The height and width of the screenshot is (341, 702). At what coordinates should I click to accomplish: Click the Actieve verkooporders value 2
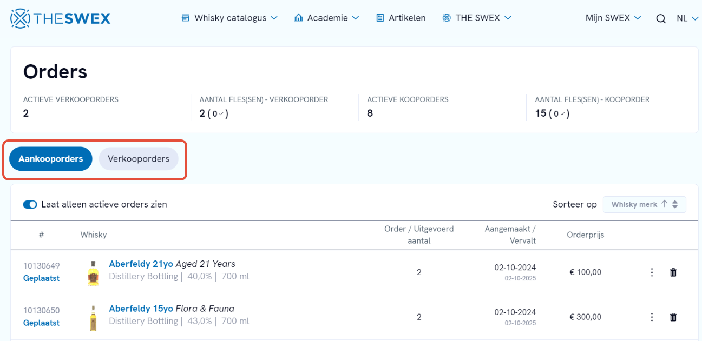[26, 113]
